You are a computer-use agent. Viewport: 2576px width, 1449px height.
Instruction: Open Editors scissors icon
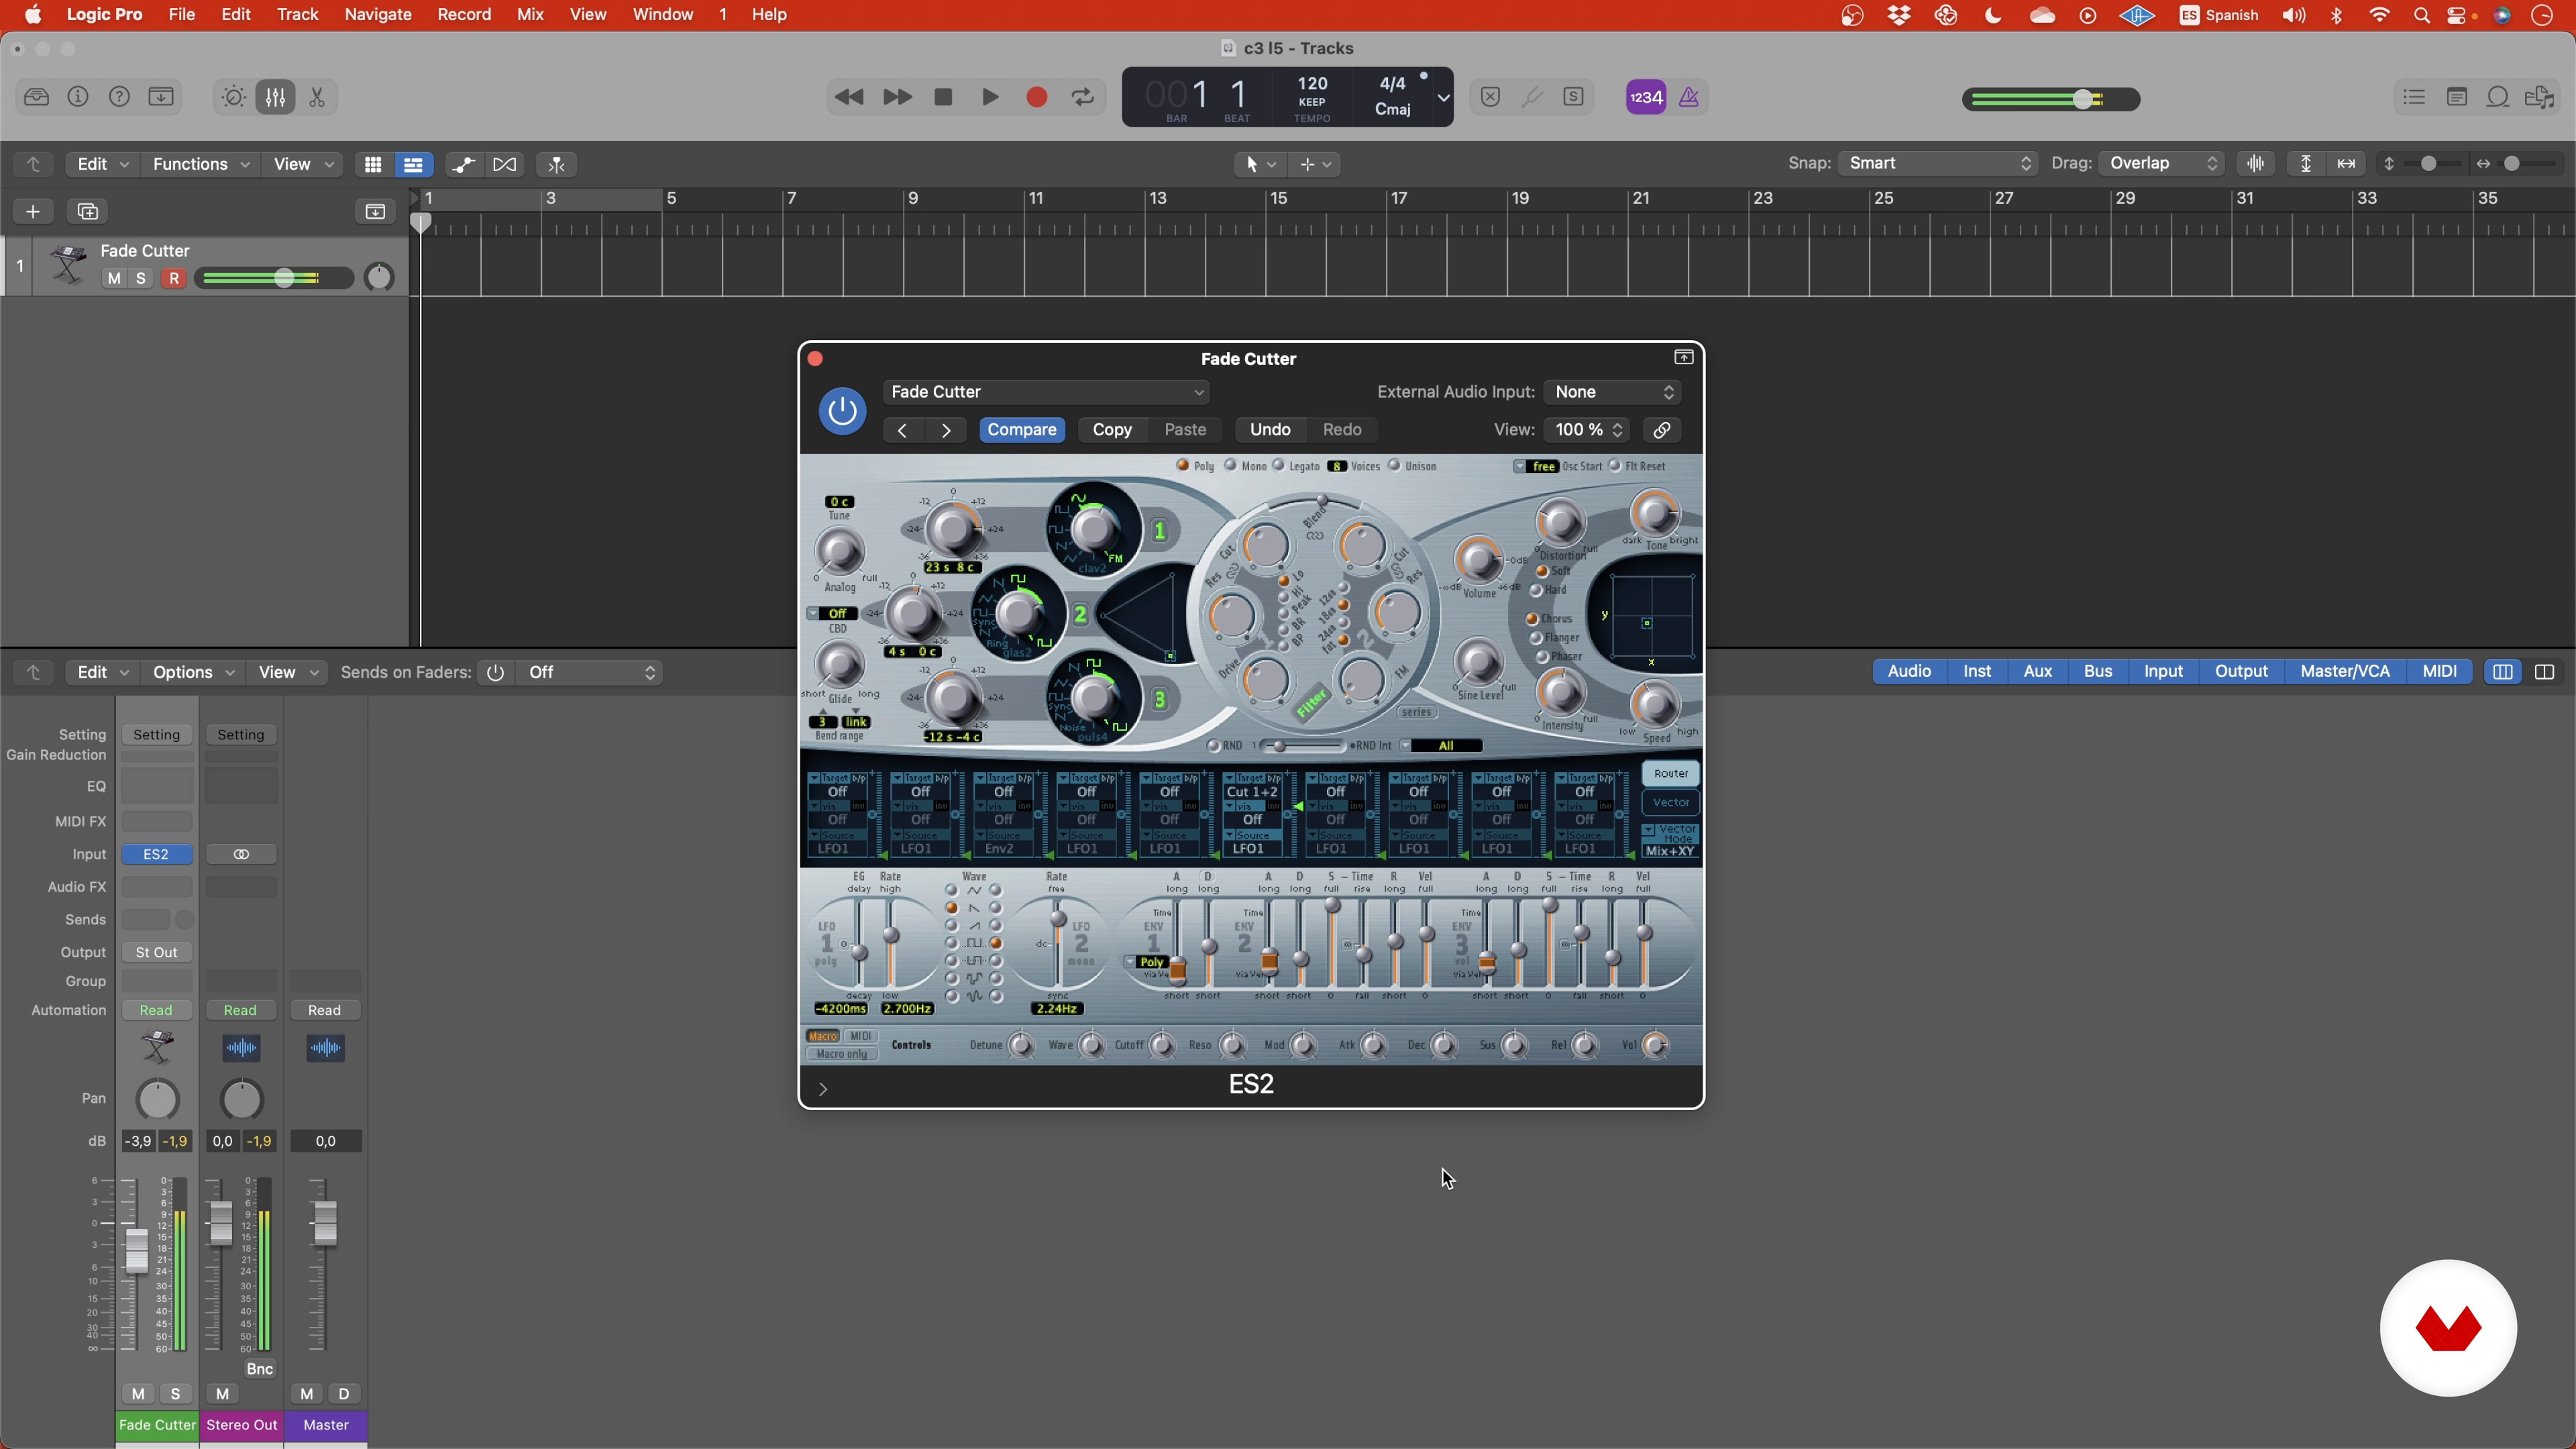click(x=317, y=97)
